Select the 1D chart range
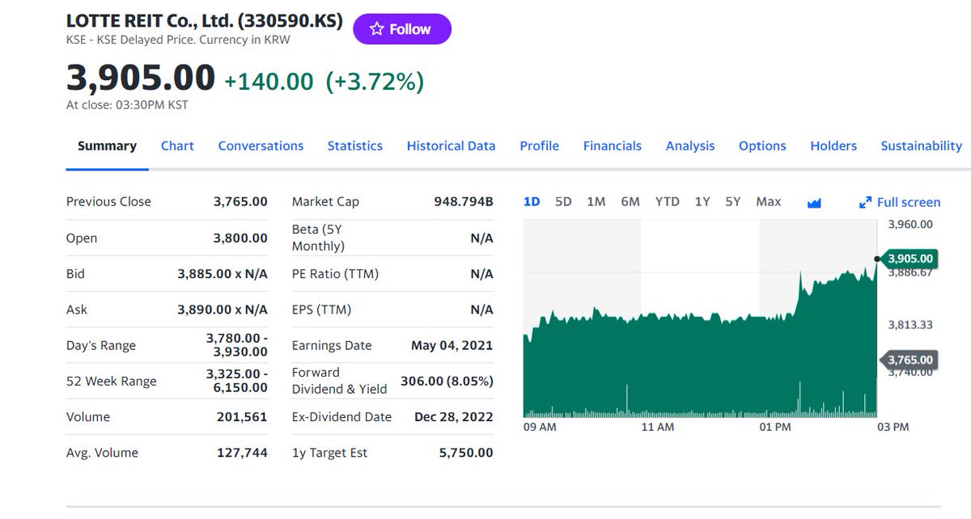The height and width of the screenshot is (519, 971). pyautogui.click(x=532, y=202)
